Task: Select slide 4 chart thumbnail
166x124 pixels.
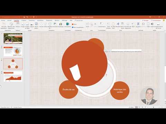Action: click(x=13, y=76)
